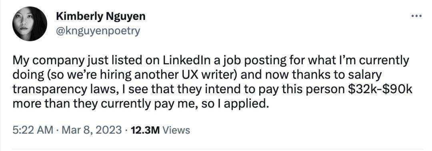Click Kimberly Nguyen's profile avatar photo
The height and width of the screenshot is (151, 432).
pos(30,24)
